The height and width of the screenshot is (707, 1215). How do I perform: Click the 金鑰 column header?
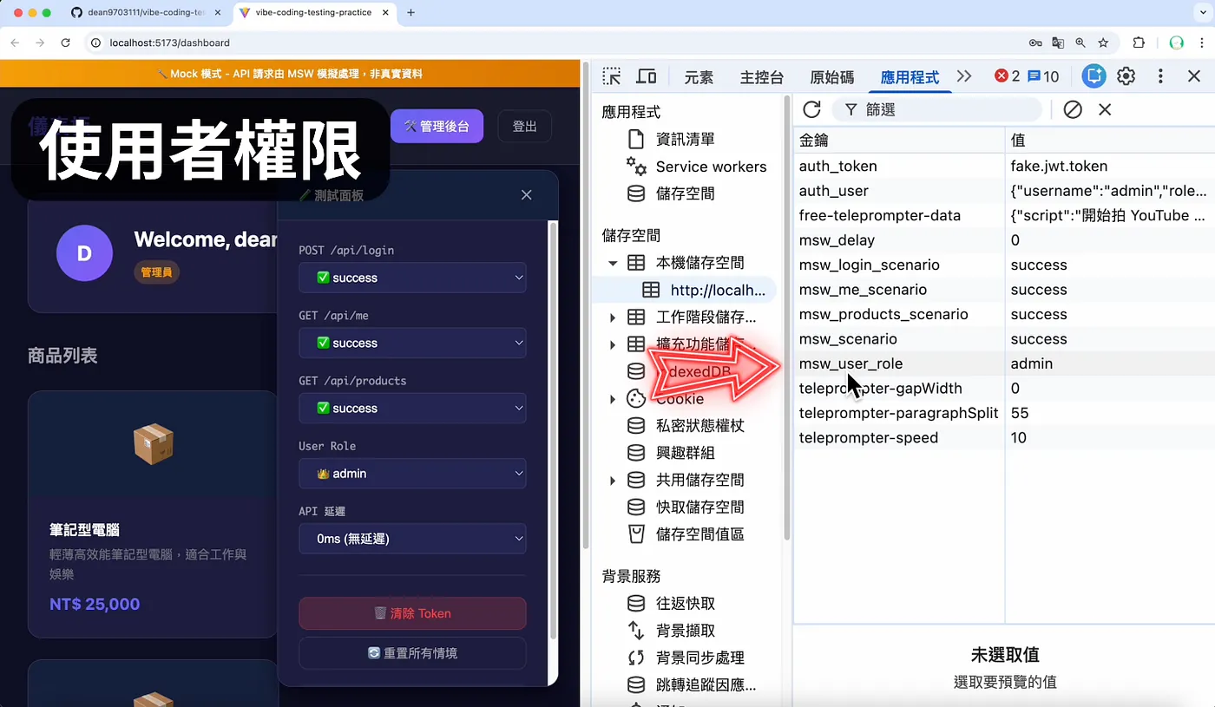pos(899,140)
